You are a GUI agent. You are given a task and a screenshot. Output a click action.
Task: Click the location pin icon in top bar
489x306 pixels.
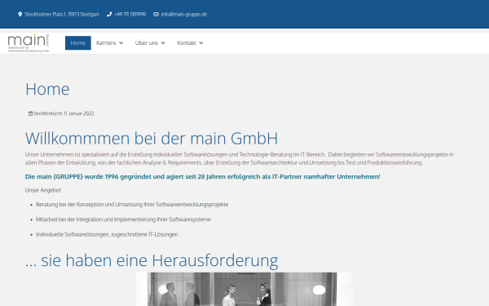(x=20, y=15)
